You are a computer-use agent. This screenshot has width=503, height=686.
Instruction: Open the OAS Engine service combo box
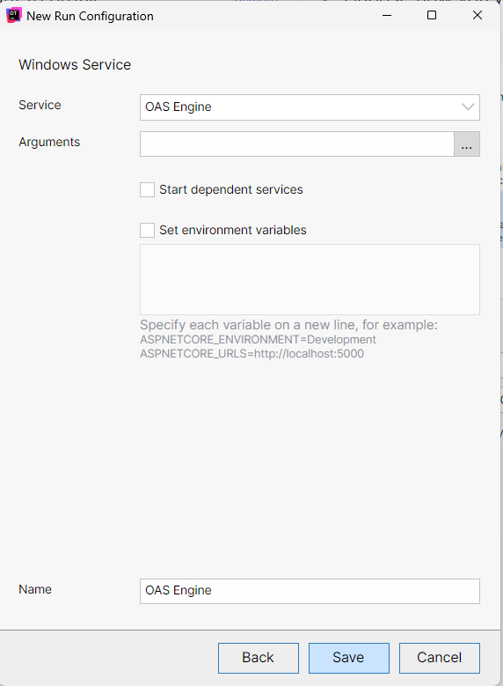point(310,107)
